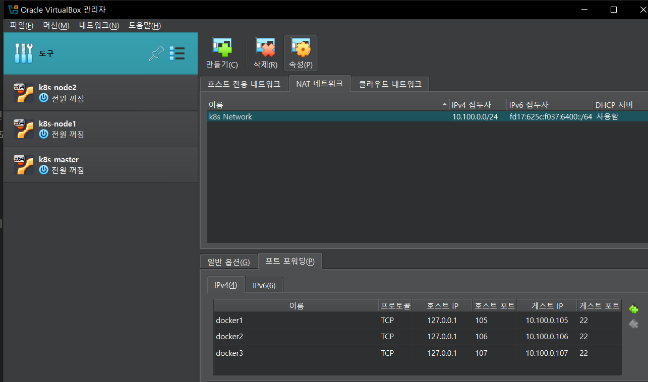648x382 pixels.
Task: Click the Host IP (호스트 IP) column header
Action: pyautogui.click(x=442, y=305)
